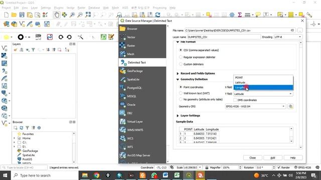Click the browse (...) button for File name
This screenshot has height=180, width=321.
[x=300, y=30]
